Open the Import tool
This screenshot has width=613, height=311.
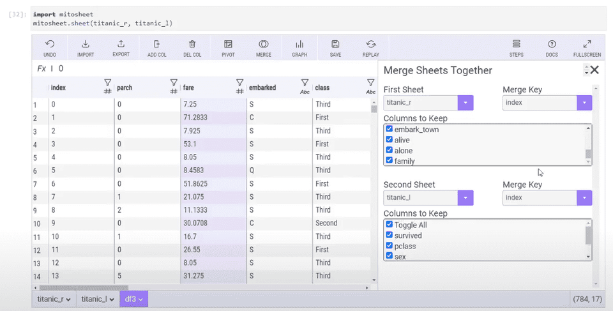85,44
